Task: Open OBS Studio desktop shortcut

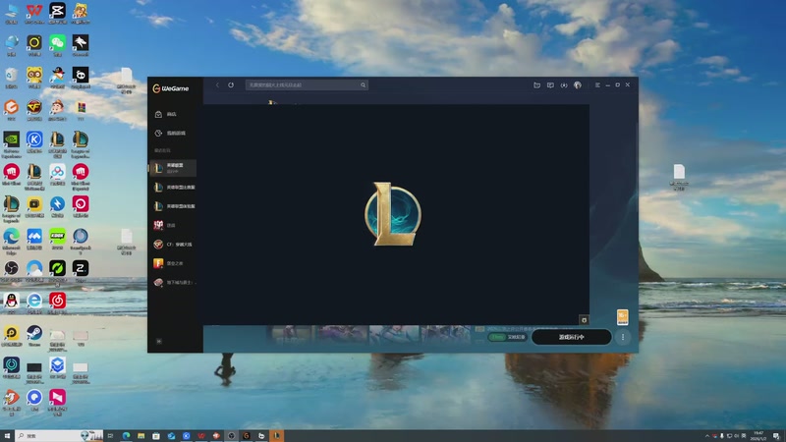Action: (11, 272)
